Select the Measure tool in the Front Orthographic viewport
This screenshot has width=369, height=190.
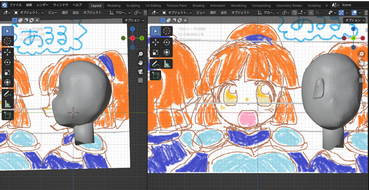[x=167, y=64]
